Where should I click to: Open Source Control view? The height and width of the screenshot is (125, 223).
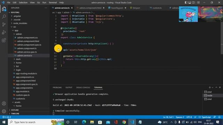[x=4, y=24]
